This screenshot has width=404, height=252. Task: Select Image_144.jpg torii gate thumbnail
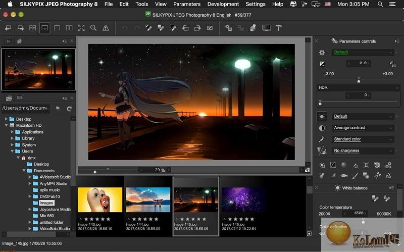coord(148,199)
